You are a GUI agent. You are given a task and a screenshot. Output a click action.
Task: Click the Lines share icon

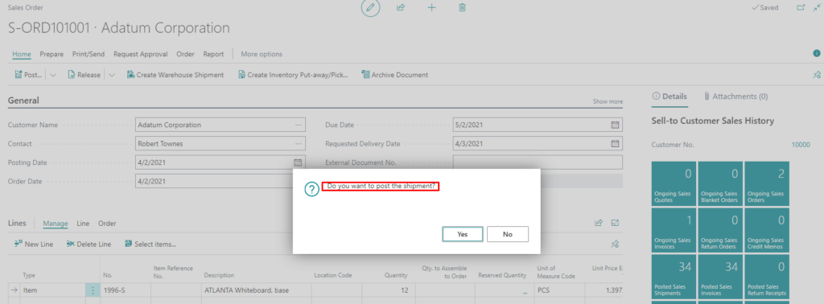tap(598, 223)
